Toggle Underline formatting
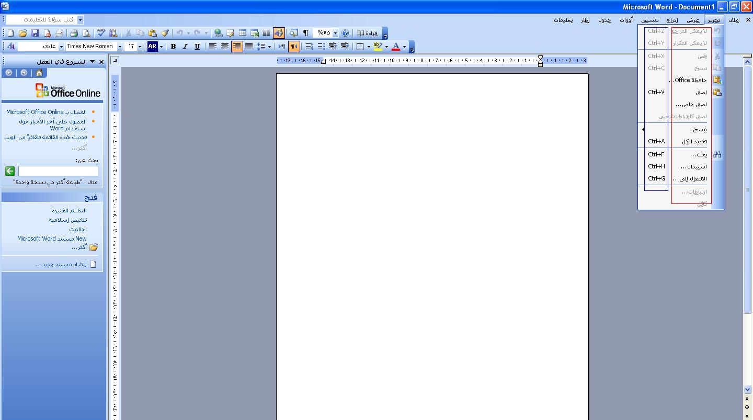The image size is (753, 420). tap(197, 47)
